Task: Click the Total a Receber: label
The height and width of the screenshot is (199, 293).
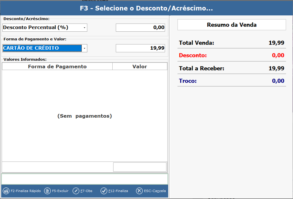Action: pyautogui.click(x=201, y=69)
